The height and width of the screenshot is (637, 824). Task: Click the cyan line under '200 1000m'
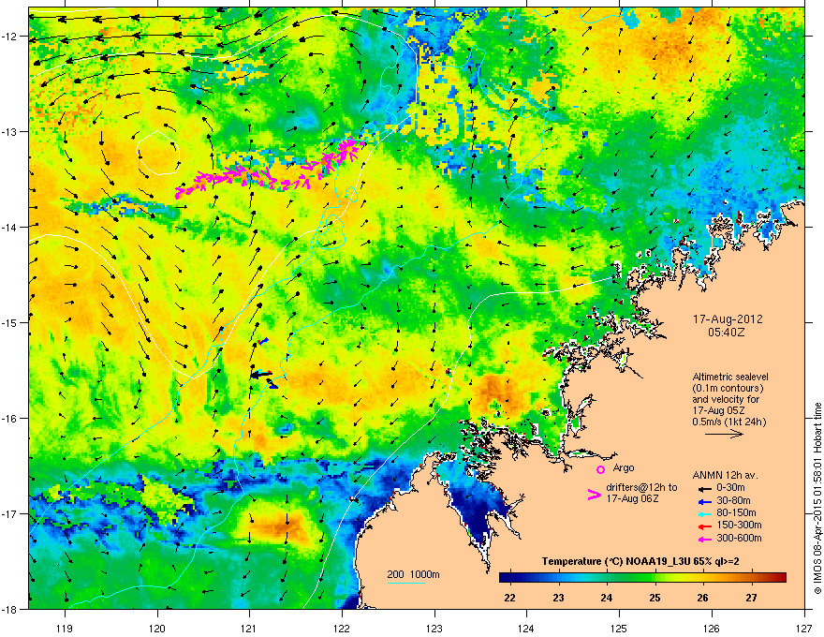pos(405,583)
